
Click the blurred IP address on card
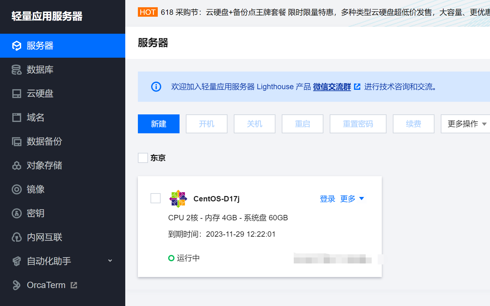coord(333,258)
